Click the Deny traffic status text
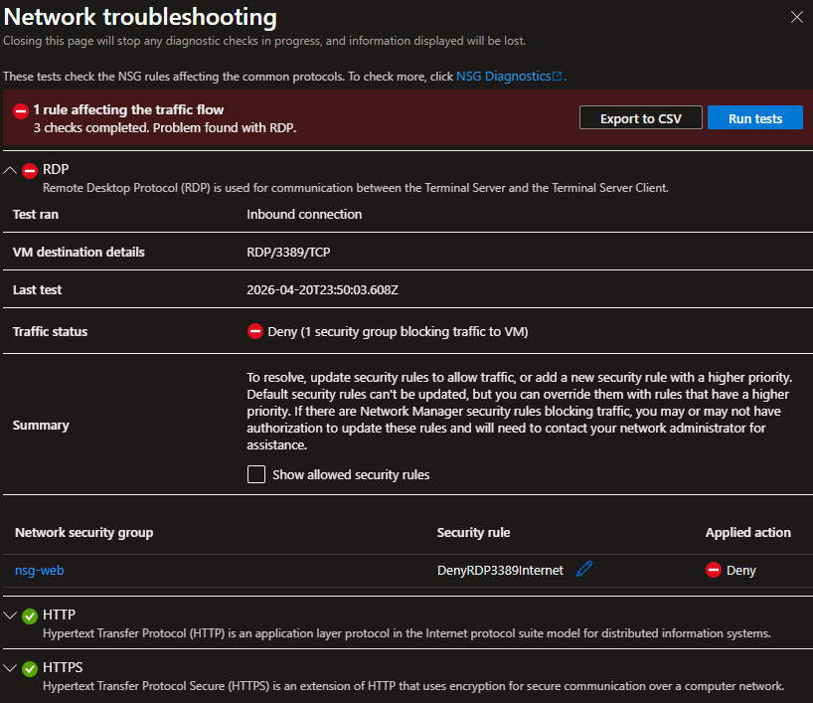 398,331
